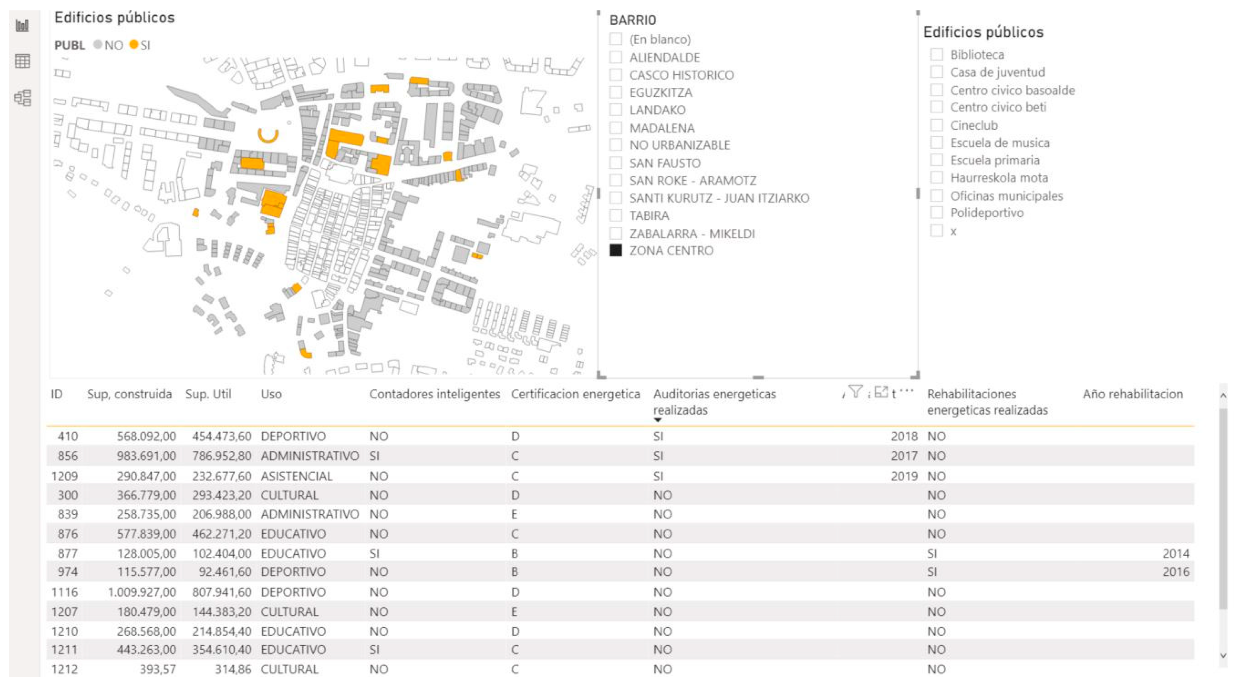Screen dimensions: 1235x688
Task: Sort by Uso column header
Action: coord(271,394)
